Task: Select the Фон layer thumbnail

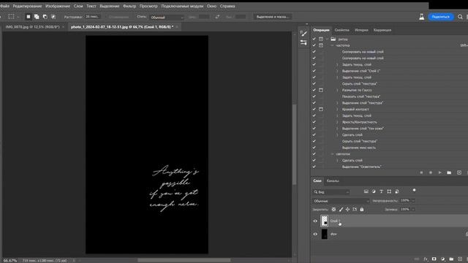Action: pos(325,234)
